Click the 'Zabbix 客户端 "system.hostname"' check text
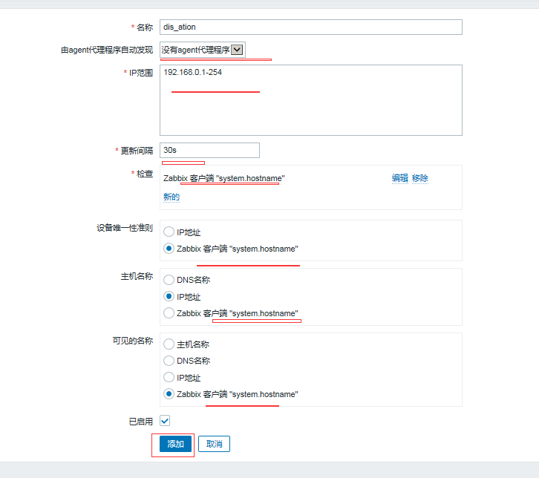 (224, 178)
